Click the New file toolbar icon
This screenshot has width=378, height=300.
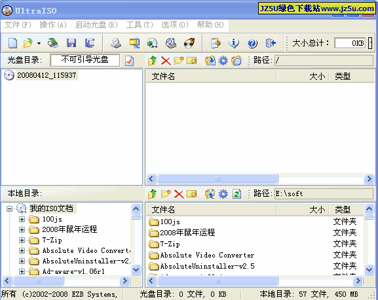(x=12, y=43)
